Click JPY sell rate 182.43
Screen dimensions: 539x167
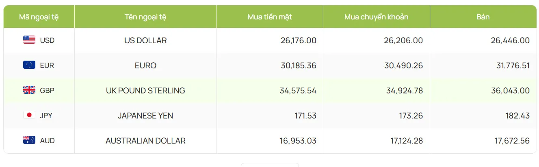[517, 116]
